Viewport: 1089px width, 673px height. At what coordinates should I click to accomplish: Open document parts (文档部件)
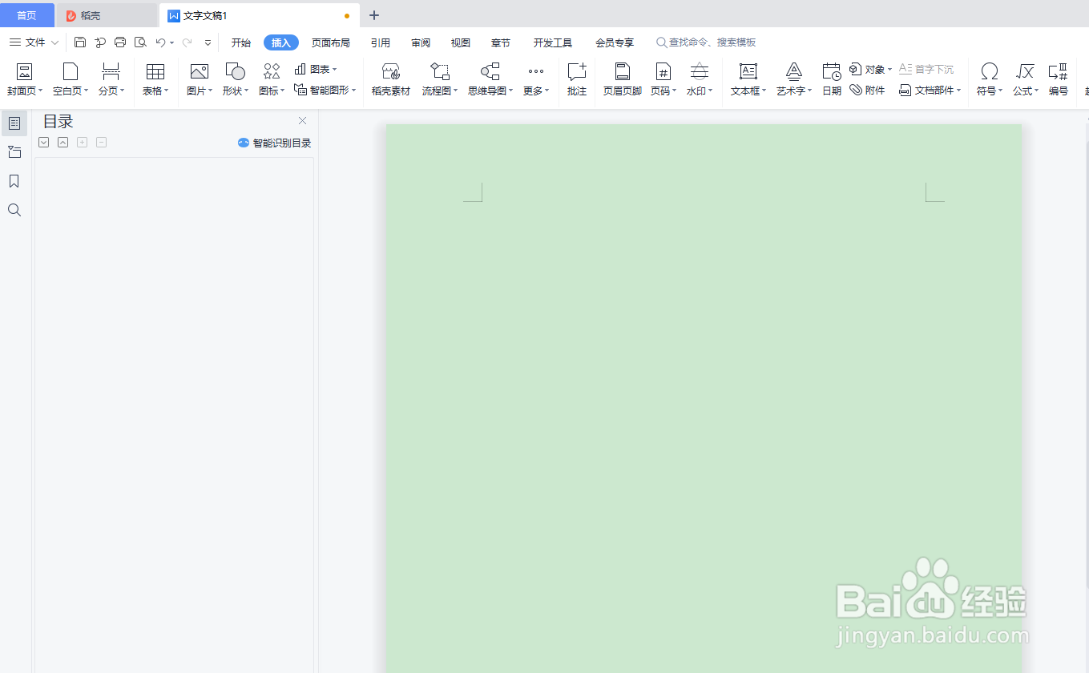pos(930,90)
